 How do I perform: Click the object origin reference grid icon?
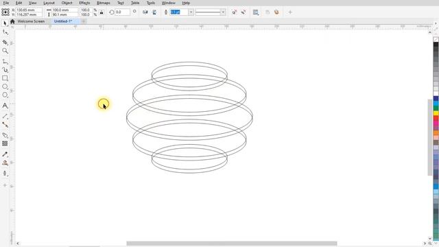(5, 12)
